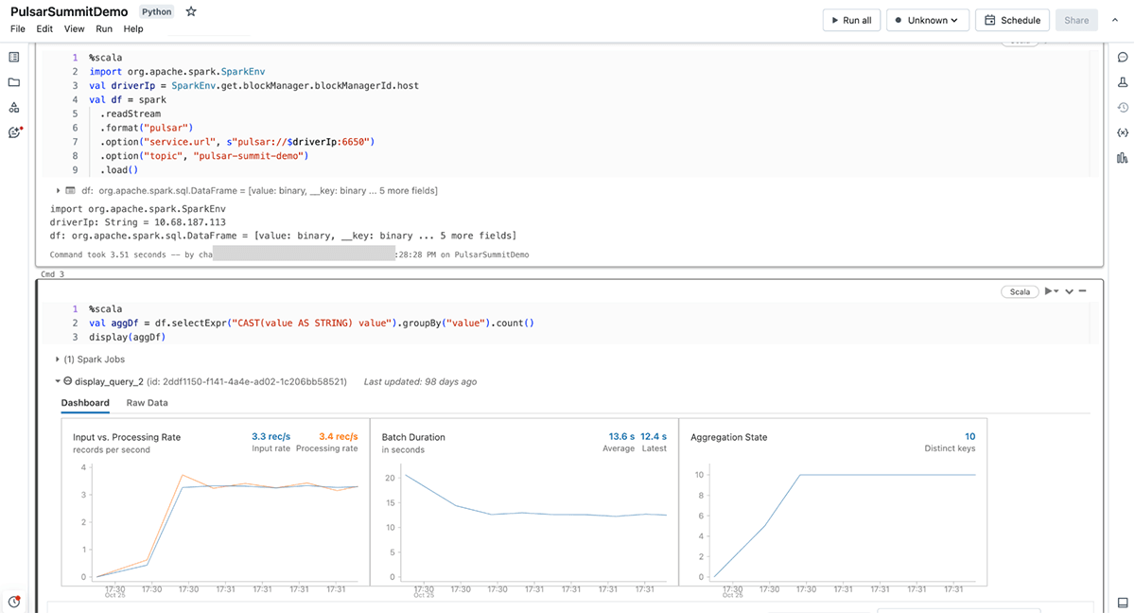The image size is (1135, 613).
Task: Expand the df DataFrame schema output
Action: (58, 191)
